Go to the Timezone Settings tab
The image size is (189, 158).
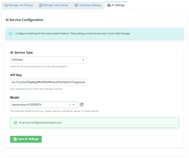tap(90, 5)
